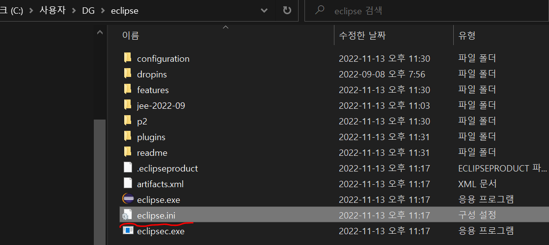The width and height of the screenshot is (549, 245).
Task: Click the navigation pane scroll up arrow
Action: click(x=100, y=32)
